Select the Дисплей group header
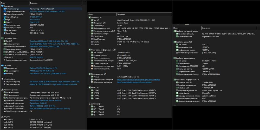 tap(6, 65)
